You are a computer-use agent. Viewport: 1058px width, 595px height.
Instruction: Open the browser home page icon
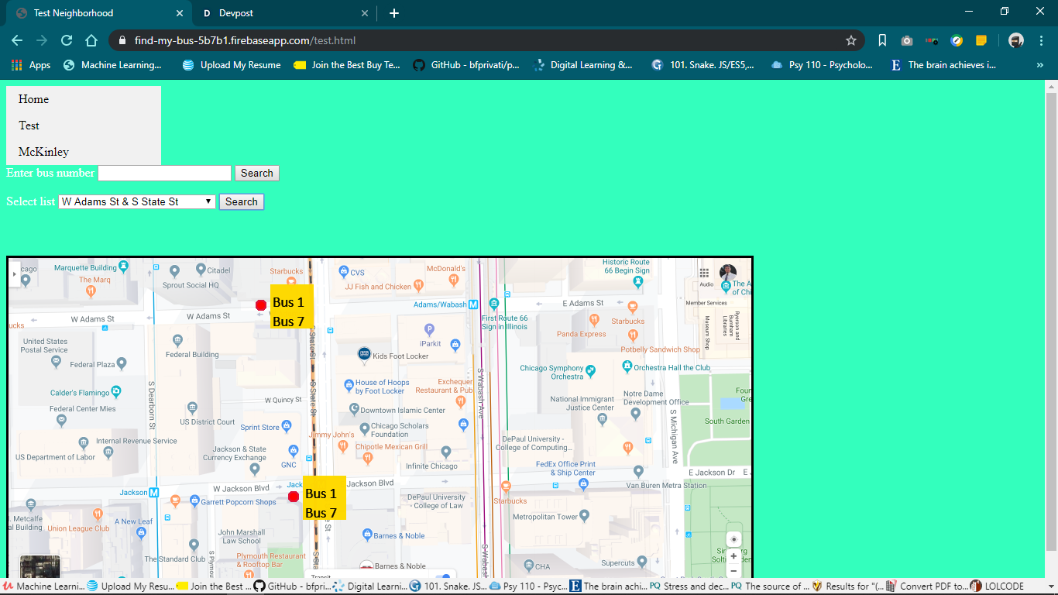click(91, 40)
